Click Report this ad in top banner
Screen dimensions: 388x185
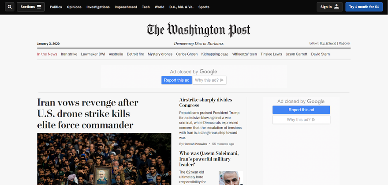(x=177, y=80)
